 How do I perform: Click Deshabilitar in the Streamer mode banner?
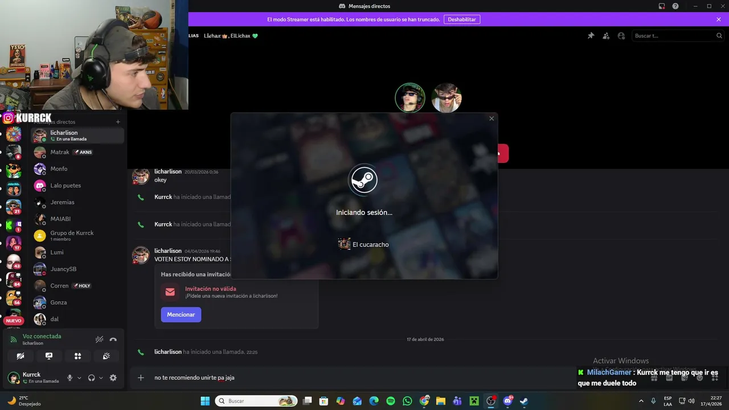point(462,19)
